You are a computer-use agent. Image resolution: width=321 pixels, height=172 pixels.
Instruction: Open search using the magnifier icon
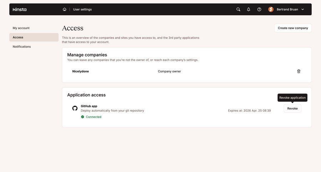238,10
